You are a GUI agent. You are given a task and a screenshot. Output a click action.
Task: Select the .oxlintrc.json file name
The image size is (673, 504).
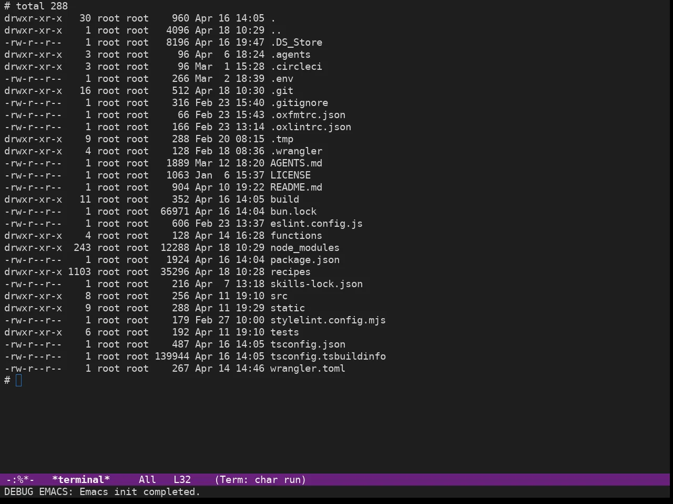311,127
